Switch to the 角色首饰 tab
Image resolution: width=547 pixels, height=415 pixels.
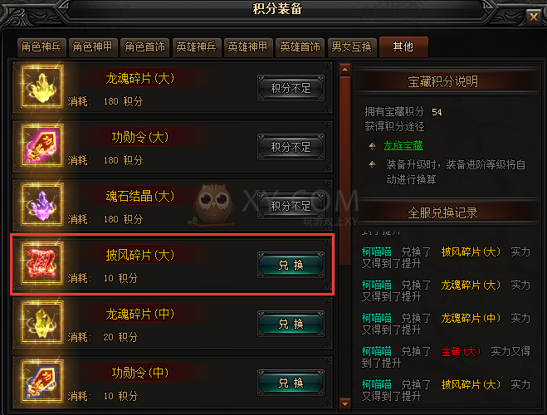(x=144, y=47)
